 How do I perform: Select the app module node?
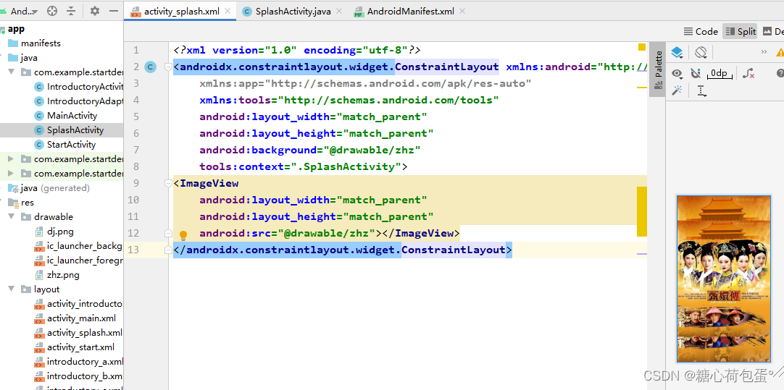coord(16,29)
